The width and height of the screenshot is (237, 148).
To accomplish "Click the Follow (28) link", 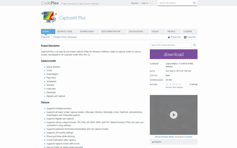I will (176, 37).
